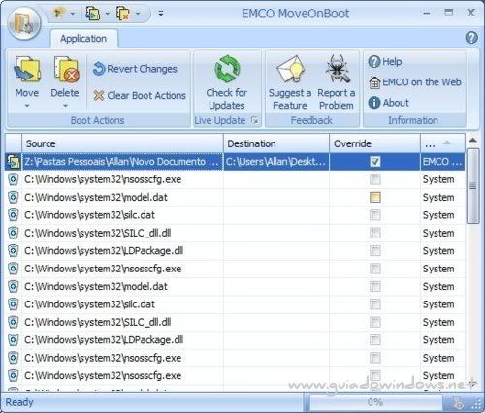Open dropdown next to quick access Delete icon
Image resolution: width=485 pixels, height=413 pixels.
tap(138, 14)
